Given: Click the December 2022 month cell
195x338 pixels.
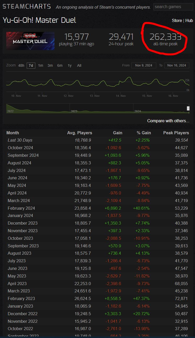Looking at the screenshot, I should 23,314.
